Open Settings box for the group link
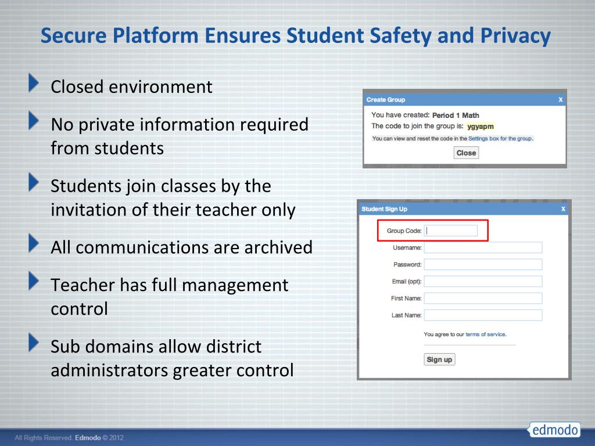This screenshot has height=446, width=595. pos(500,139)
